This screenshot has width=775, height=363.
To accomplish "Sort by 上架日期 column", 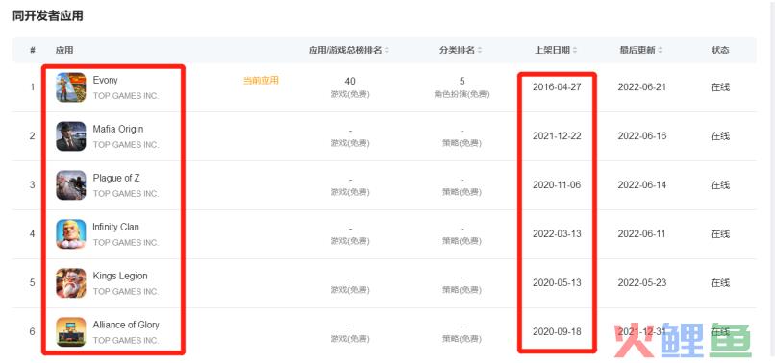I will (x=556, y=50).
